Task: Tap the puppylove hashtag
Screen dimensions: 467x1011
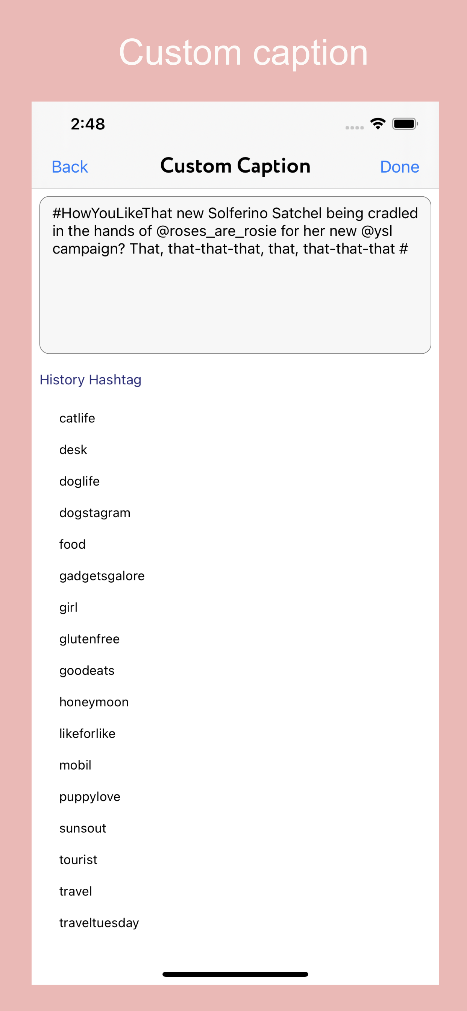Action: (89, 797)
